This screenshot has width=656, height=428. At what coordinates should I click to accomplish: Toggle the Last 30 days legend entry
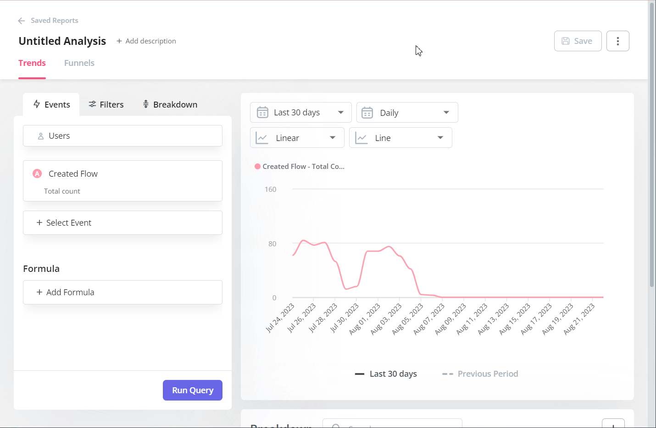tap(386, 374)
